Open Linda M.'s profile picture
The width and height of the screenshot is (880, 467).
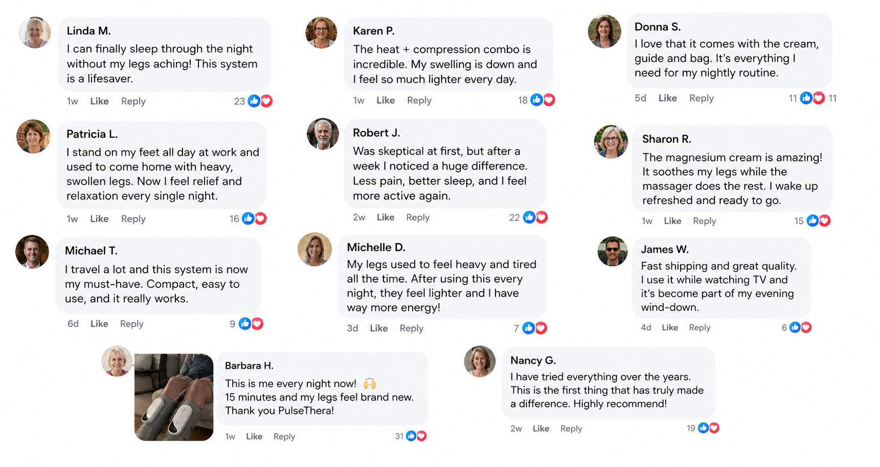coord(35,32)
